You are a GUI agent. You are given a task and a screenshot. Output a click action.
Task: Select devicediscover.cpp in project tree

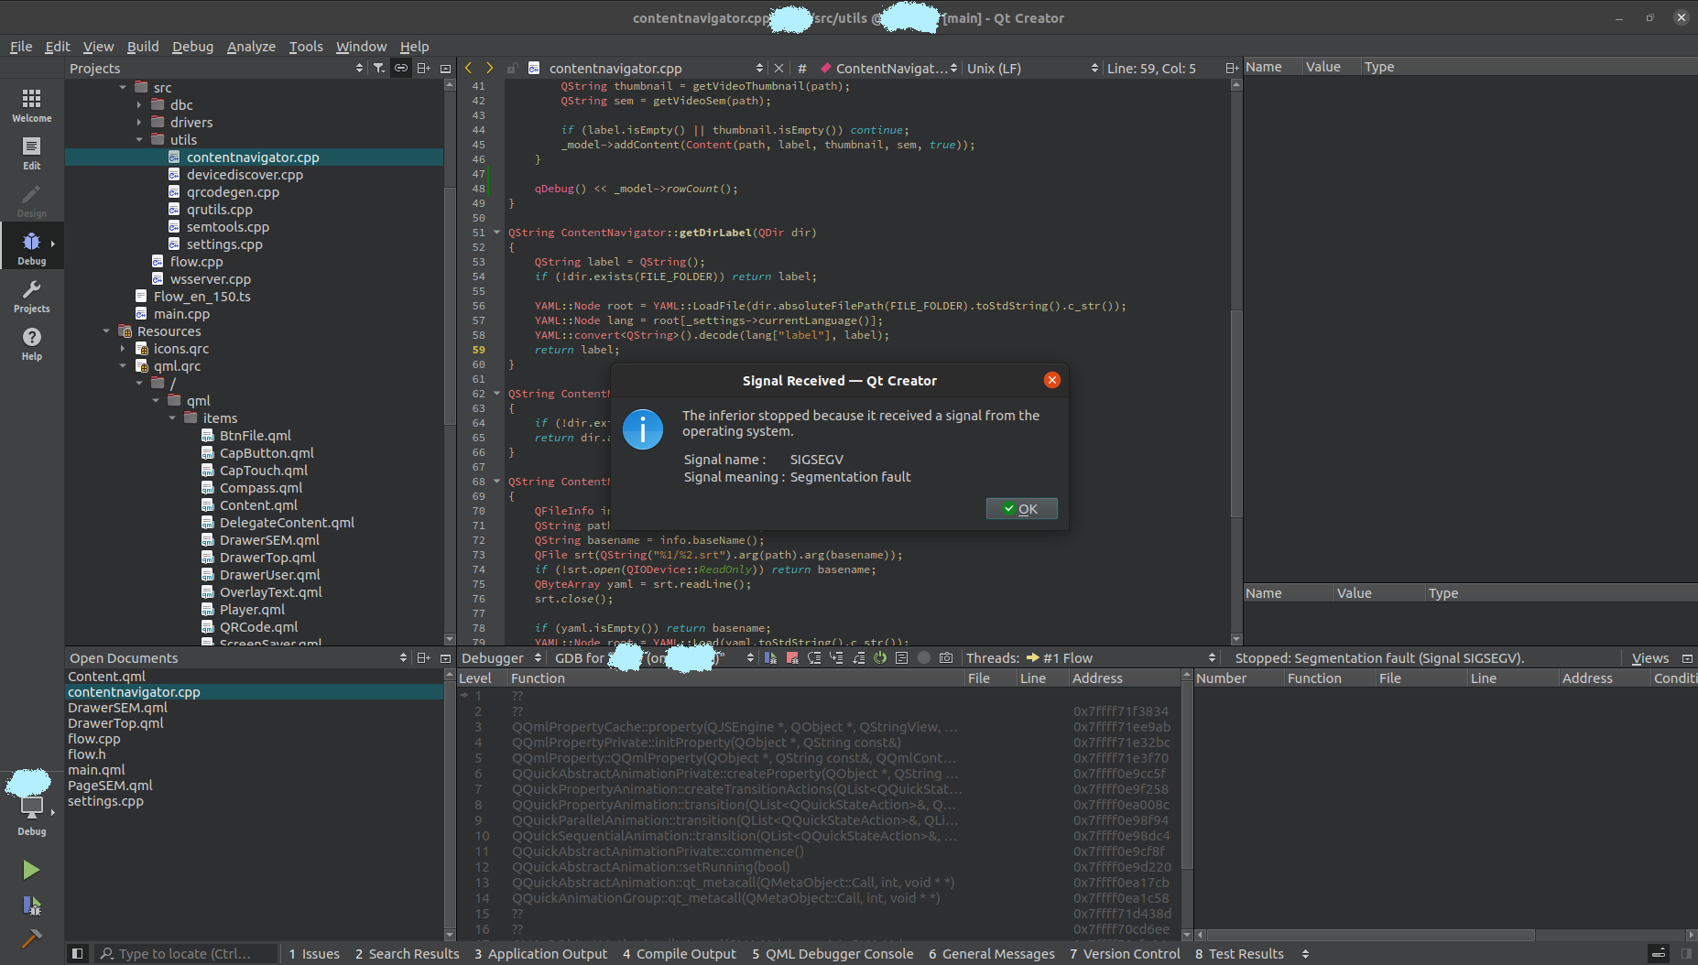pos(245,175)
